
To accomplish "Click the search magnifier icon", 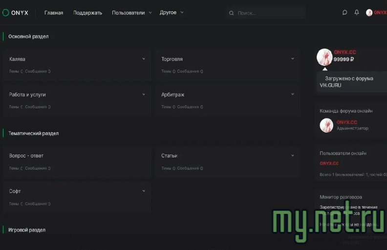I will [232, 13].
